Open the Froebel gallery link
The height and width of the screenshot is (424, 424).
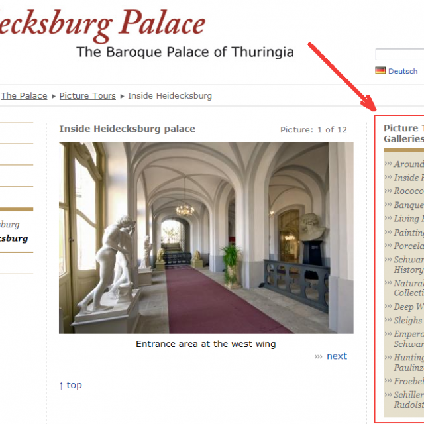coord(408,381)
